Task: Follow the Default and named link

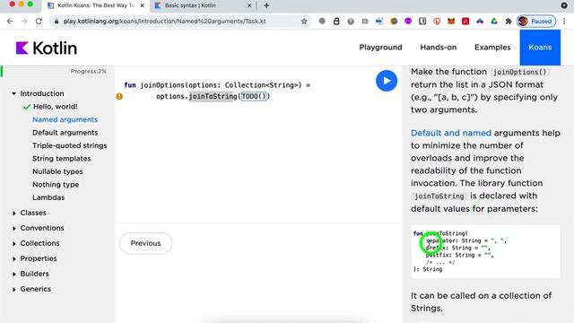Action: tap(450, 133)
